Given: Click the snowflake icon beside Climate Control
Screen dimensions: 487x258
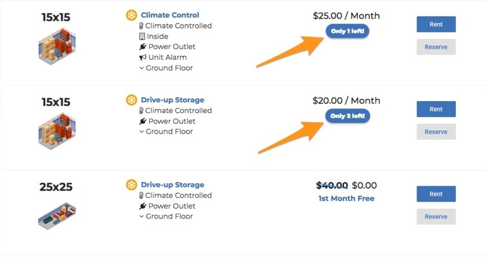Looking at the screenshot, I should 132,15.
